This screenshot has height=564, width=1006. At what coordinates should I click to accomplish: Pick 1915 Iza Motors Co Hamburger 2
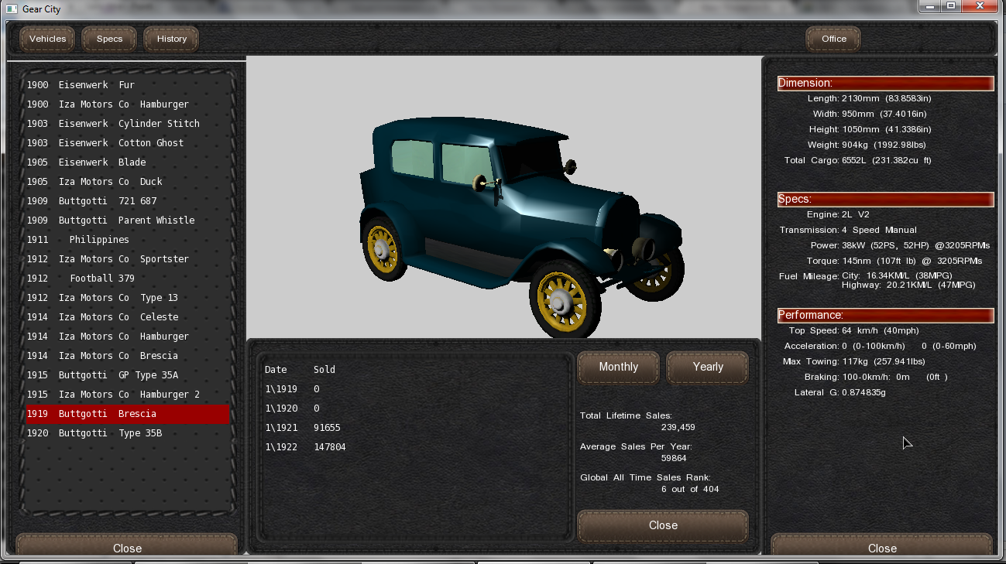(113, 395)
